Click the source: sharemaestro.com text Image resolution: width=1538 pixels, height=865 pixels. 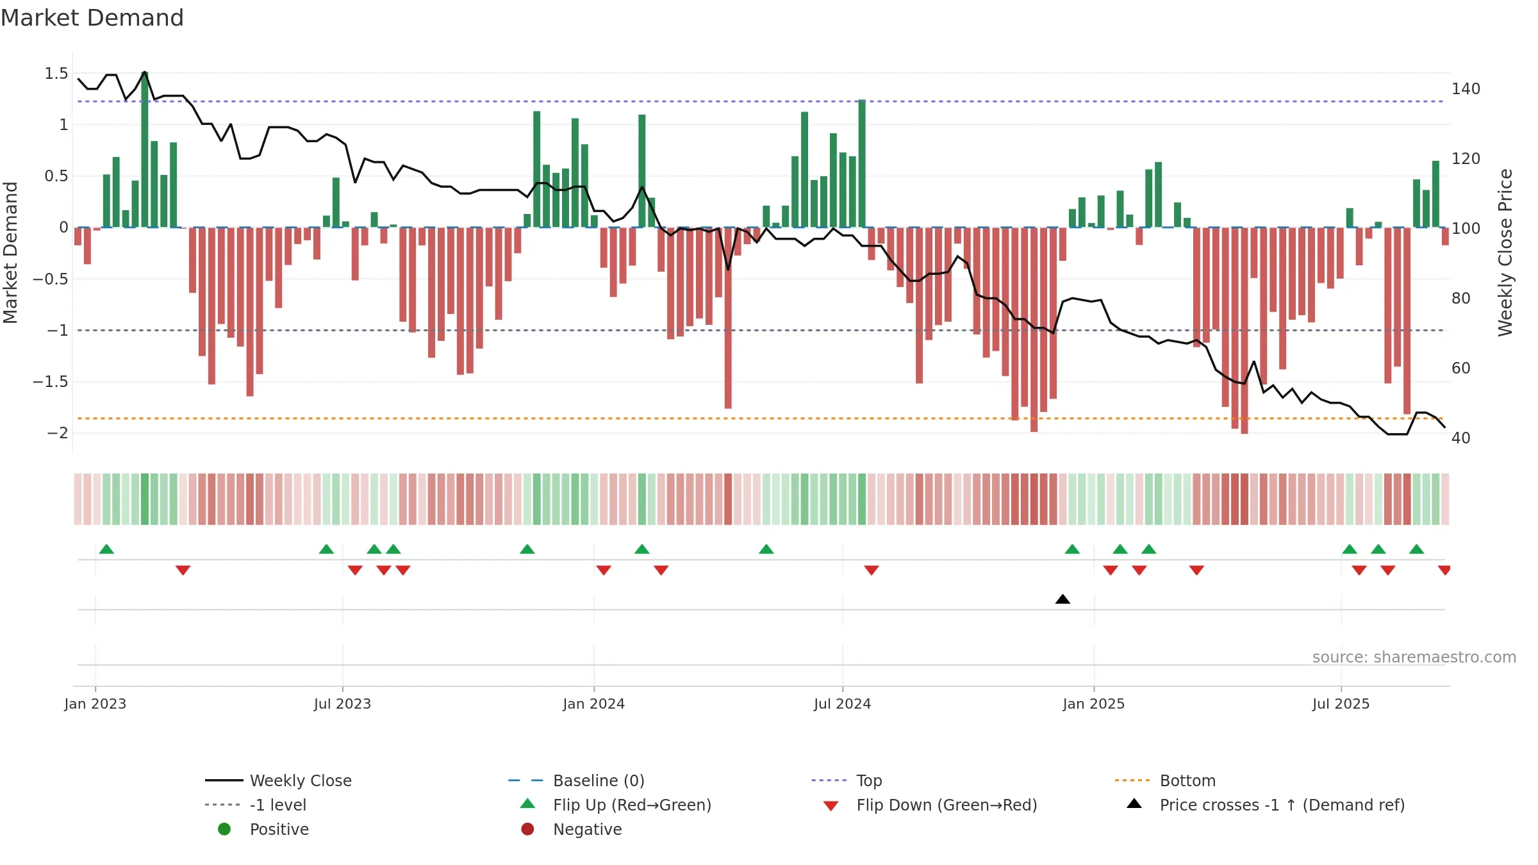click(x=1414, y=657)
